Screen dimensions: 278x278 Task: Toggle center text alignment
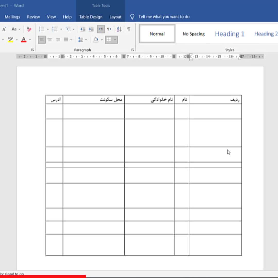pos(50,40)
